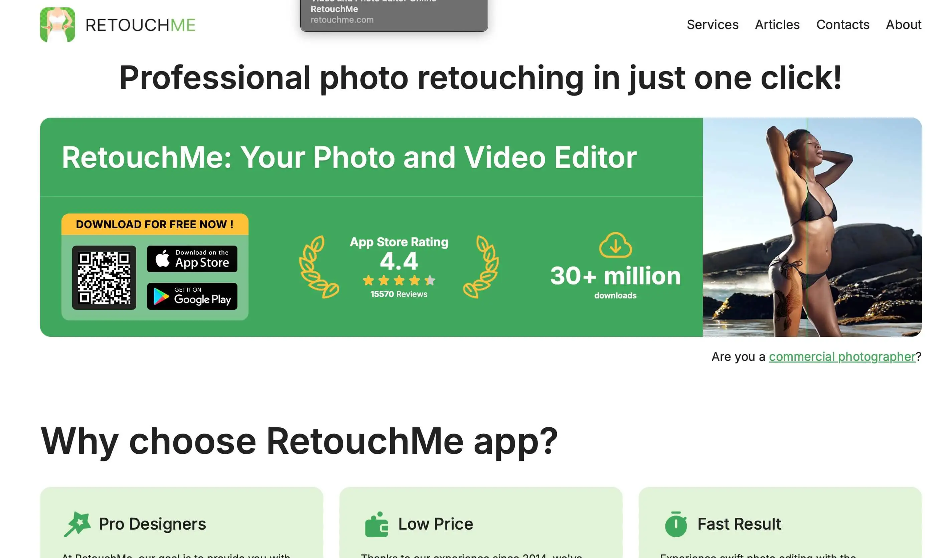Click the Download on the App Store badge
The width and height of the screenshot is (952, 558).
tap(192, 259)
